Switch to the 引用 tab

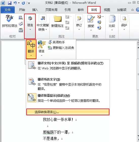point(68,10)
